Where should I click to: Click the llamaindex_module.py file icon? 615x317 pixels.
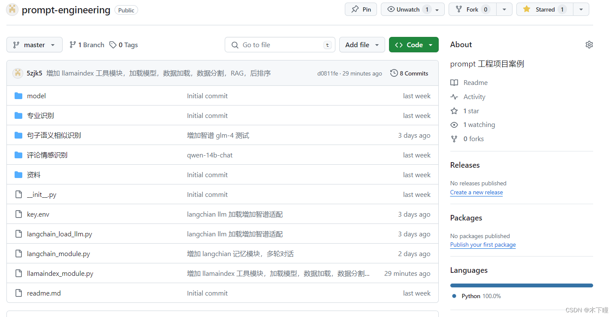18,273
